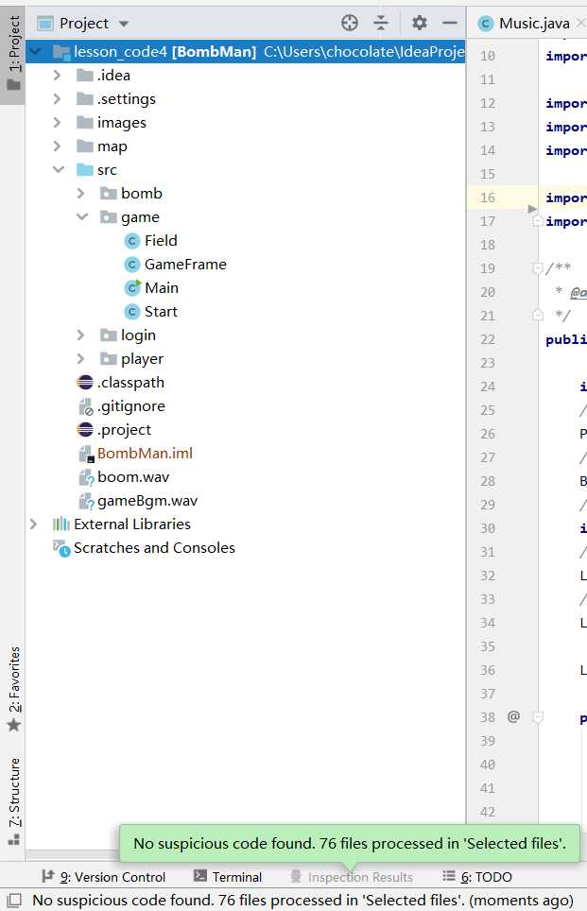This screenshot has height=911, width=587.
Task: Click the images folder icon
Action: (x=85, y=123)
